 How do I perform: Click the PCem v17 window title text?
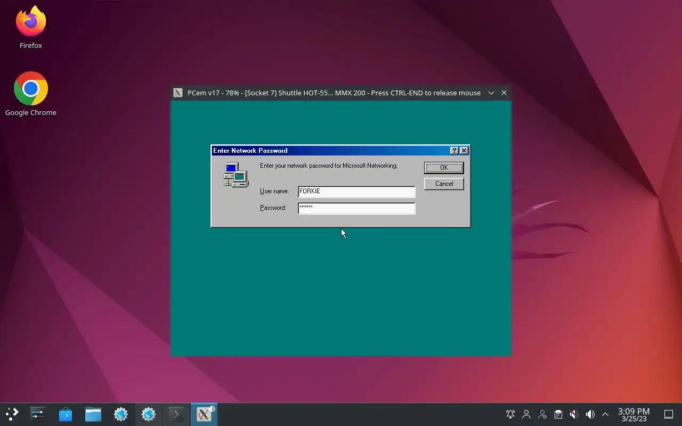[x=334, y=93]
